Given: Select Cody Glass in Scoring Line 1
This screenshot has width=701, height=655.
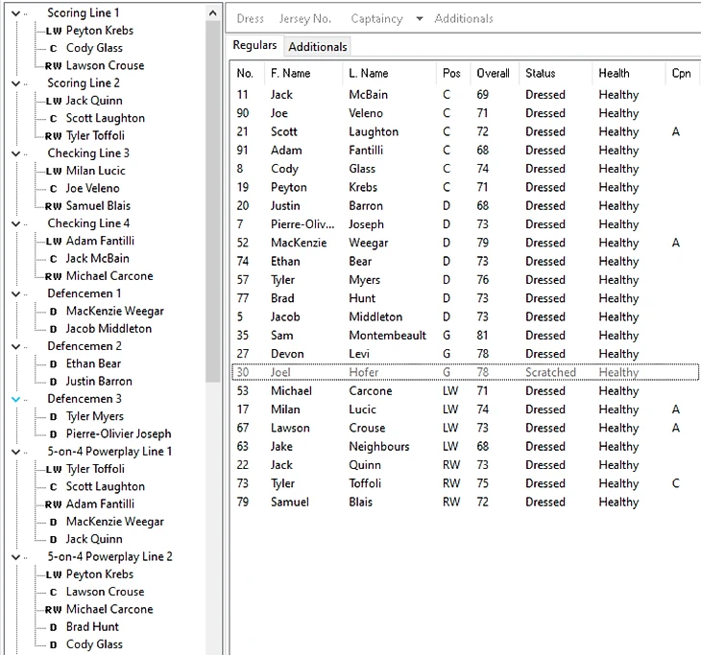Looking at the screenshot, I should coord(94,48).
